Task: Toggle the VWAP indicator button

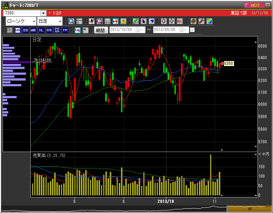Action: coord(9,30)
